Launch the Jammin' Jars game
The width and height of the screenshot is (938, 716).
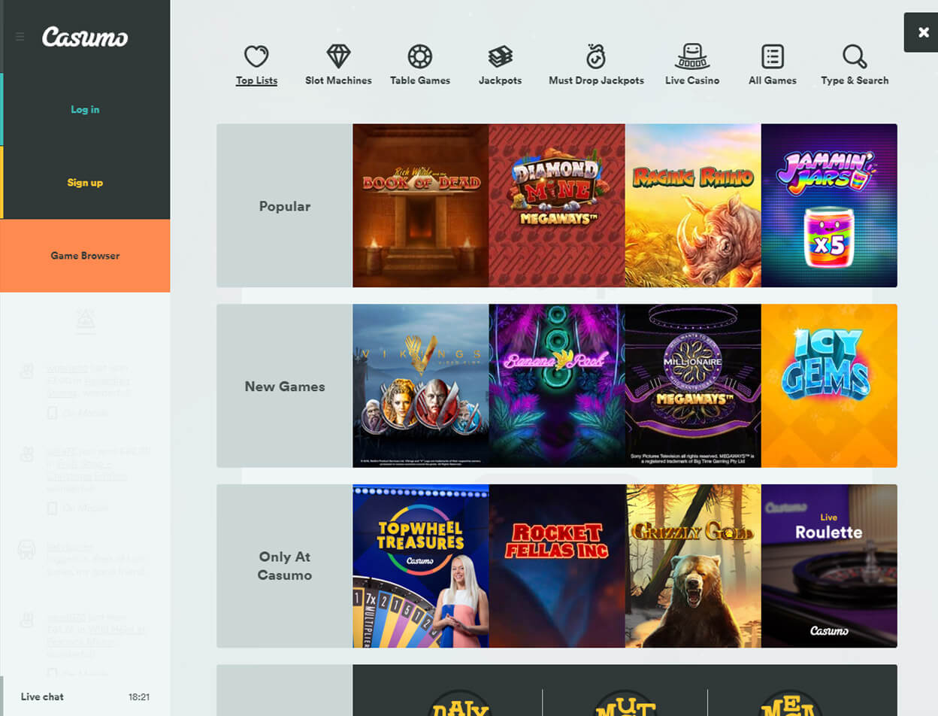829,205
